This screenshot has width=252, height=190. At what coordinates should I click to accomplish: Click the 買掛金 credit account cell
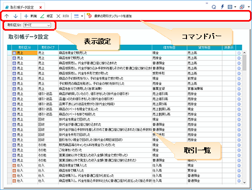click(x=205, y=170)
